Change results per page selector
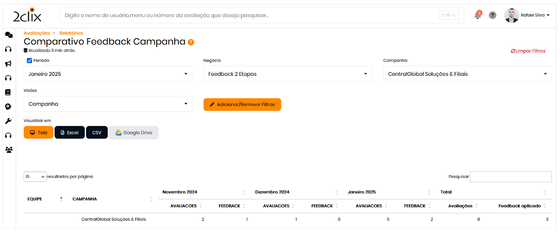This screenshot has width=560, height=236. point(35,177)
